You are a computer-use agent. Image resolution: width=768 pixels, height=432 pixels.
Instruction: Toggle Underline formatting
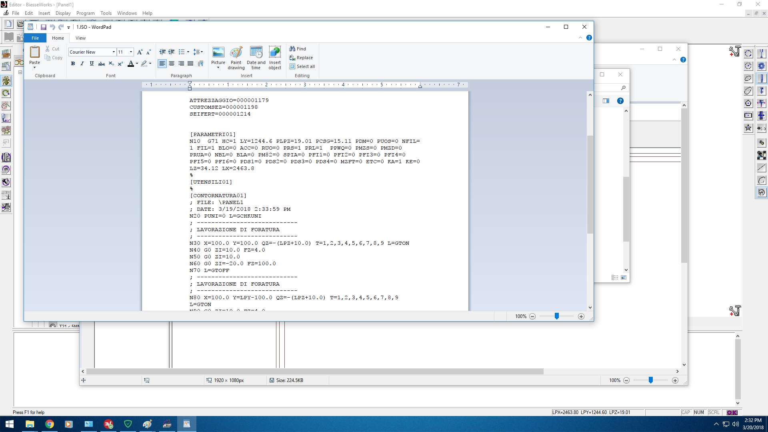point(92,64)
